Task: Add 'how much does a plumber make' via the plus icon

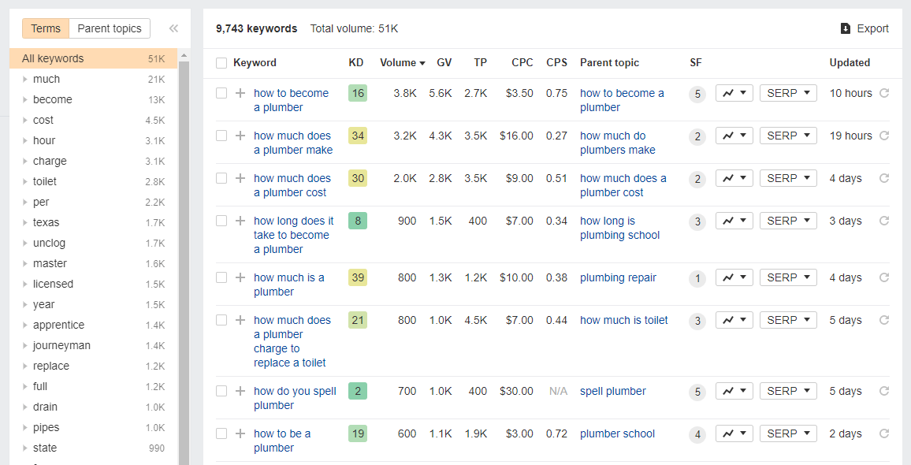Action: coord(240,136)
